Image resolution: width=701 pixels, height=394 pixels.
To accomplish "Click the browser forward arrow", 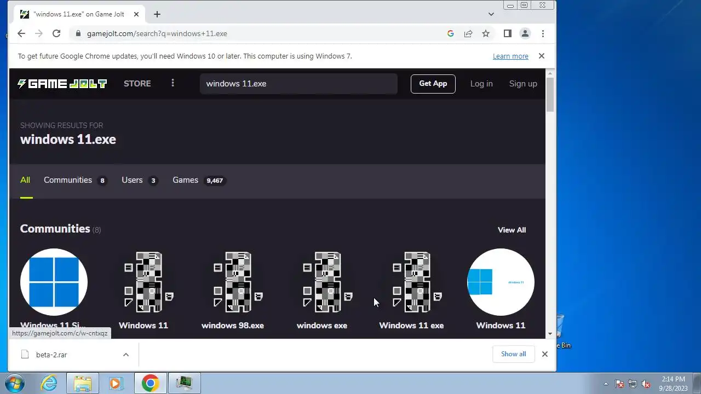I will click(x=38, y=33).
